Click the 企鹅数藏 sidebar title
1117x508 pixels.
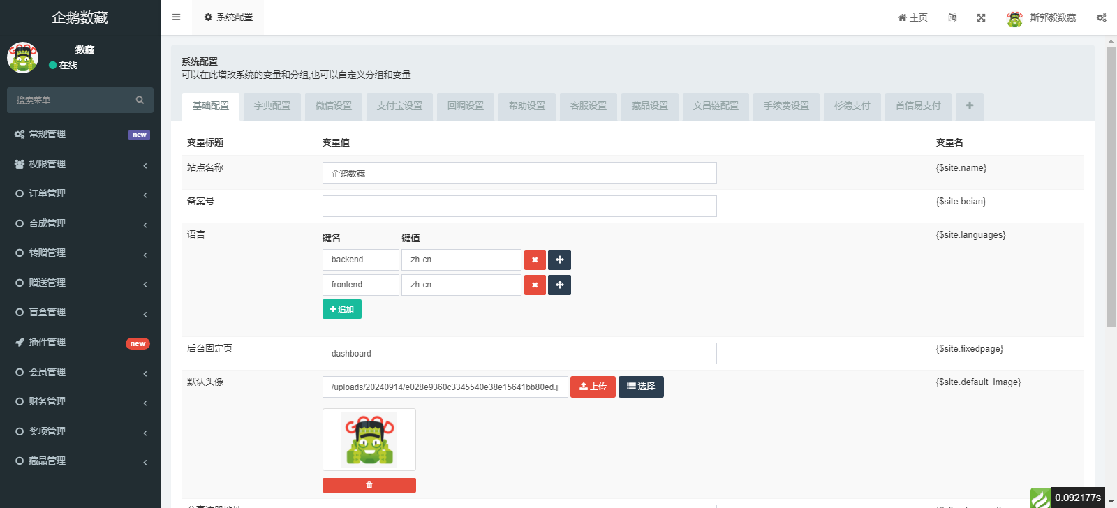pyautogui.click(x=80, y=17)
